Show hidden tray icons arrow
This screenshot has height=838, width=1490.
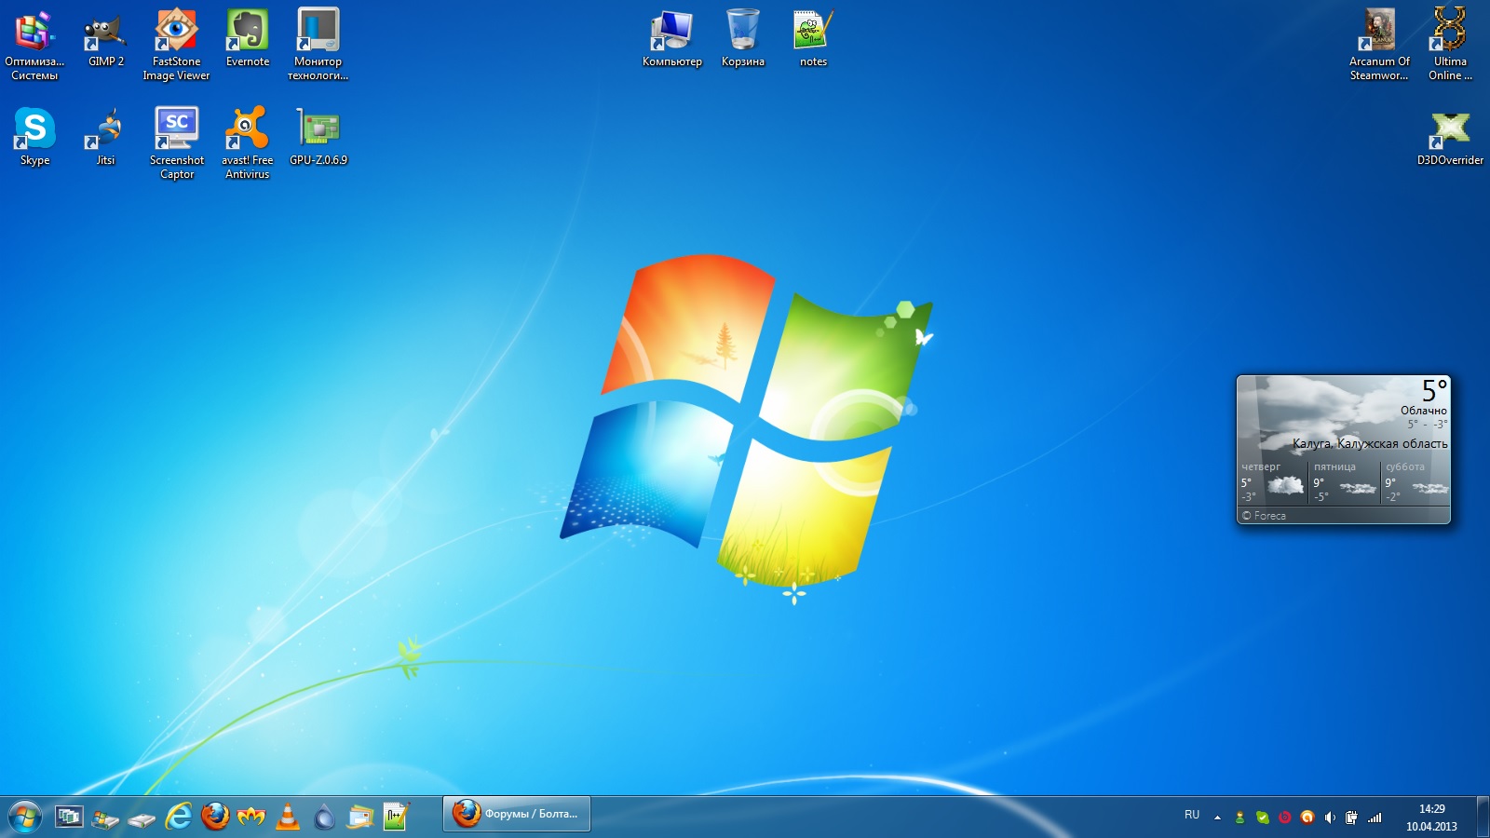point(1217,818)
